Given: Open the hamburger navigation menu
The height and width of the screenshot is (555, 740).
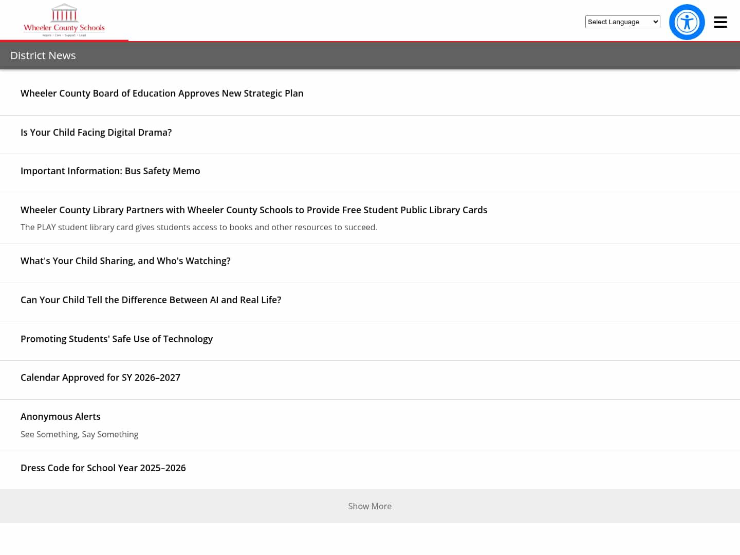Looking at the screenshot, I should [720, 22].
